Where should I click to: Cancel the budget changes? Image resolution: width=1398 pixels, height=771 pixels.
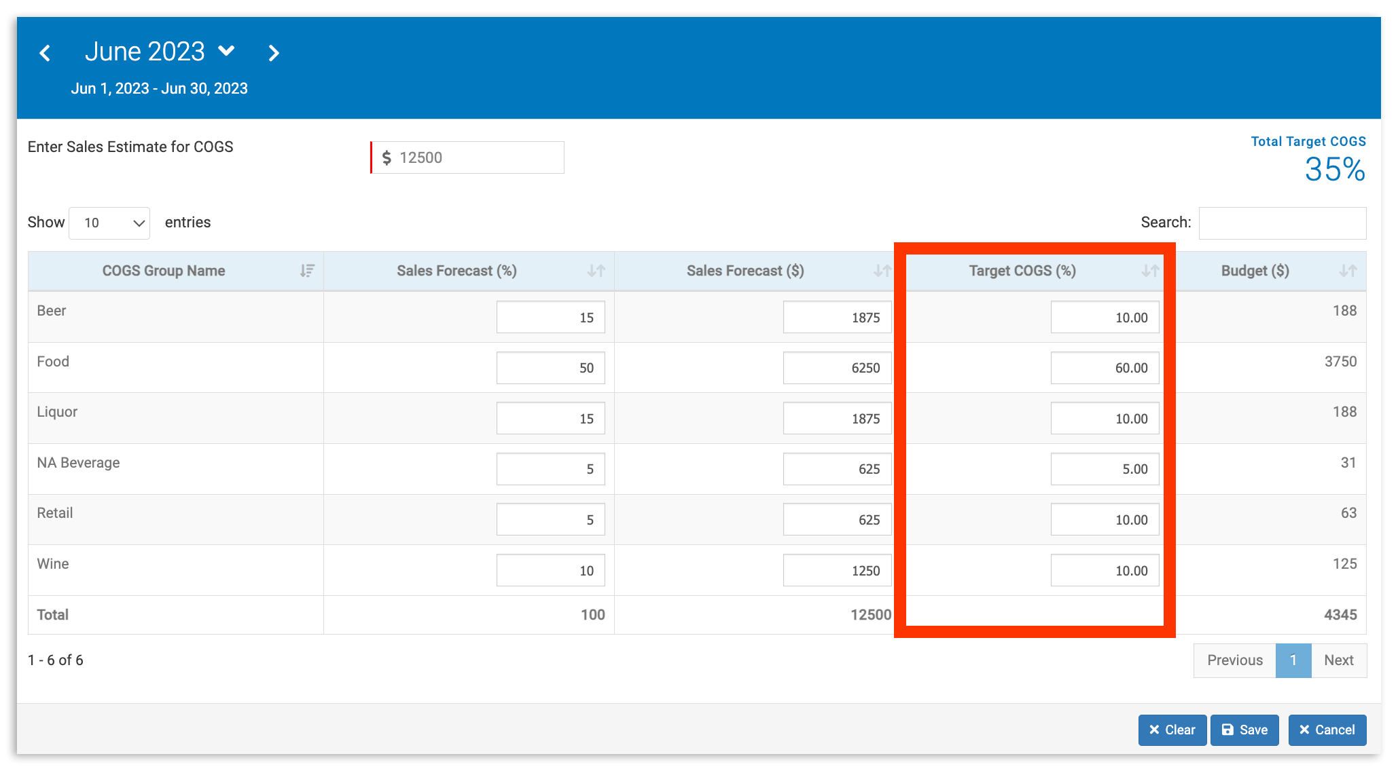(1327, 730)
